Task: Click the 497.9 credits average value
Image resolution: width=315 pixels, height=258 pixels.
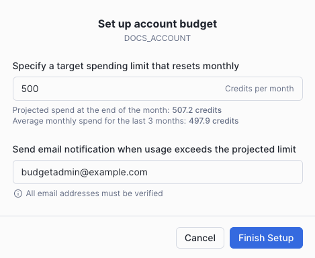Action: point(214,121)
